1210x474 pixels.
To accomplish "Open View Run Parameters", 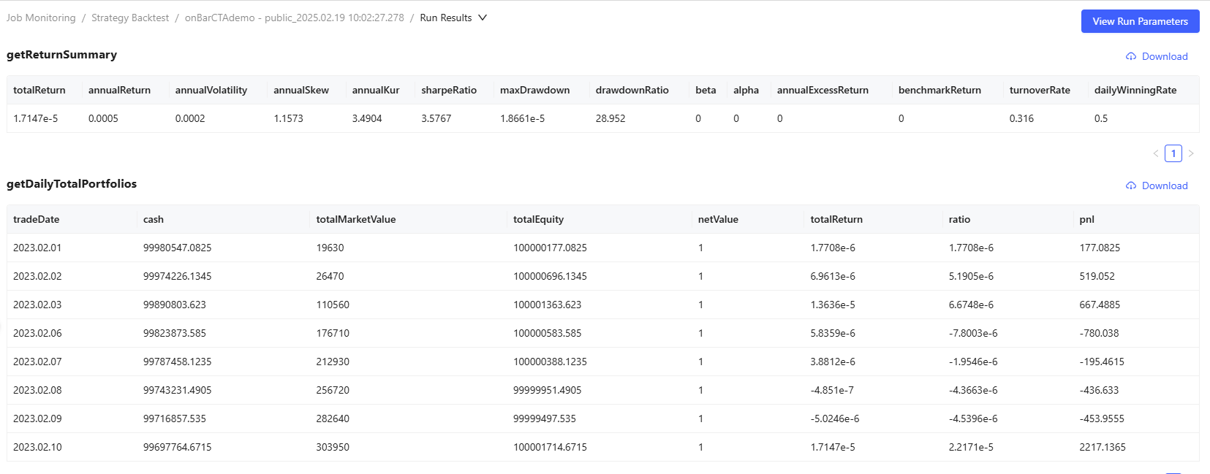I will tap(1140, 21).
